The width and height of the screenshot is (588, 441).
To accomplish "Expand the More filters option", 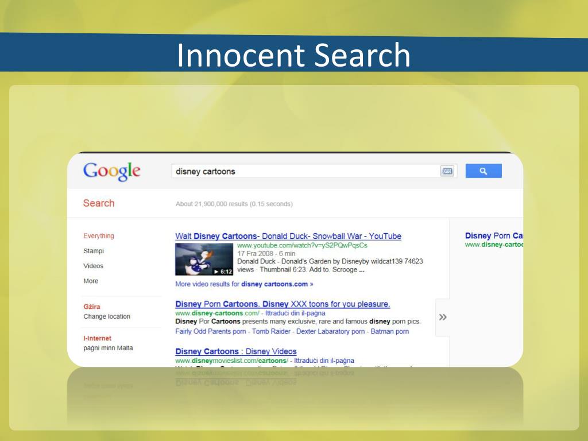I will pyautogui.click(x=91, y=281).
